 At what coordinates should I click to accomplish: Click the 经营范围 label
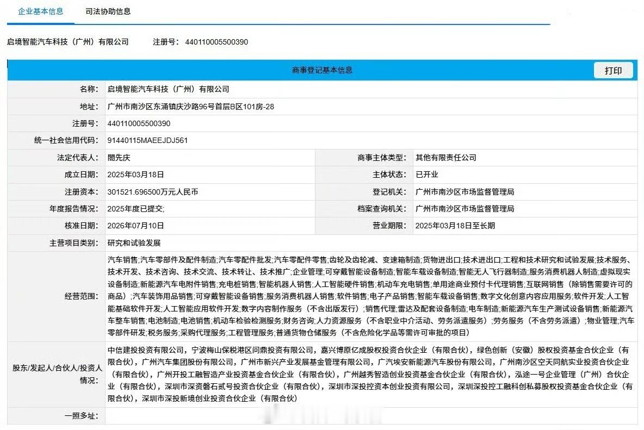click(x=82, y=296)
